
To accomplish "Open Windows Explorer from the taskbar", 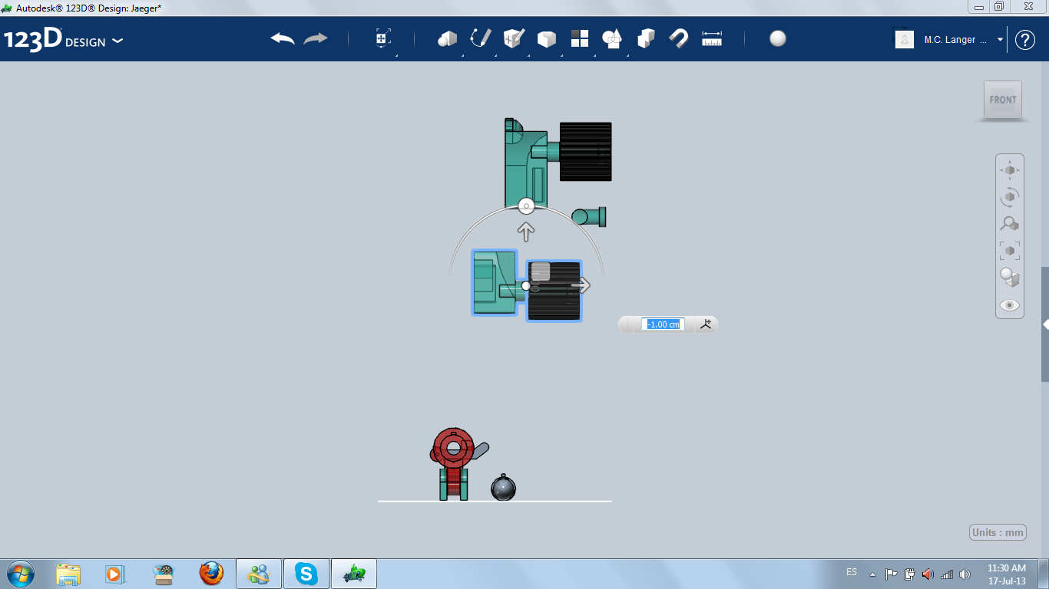I will [68, 574].
